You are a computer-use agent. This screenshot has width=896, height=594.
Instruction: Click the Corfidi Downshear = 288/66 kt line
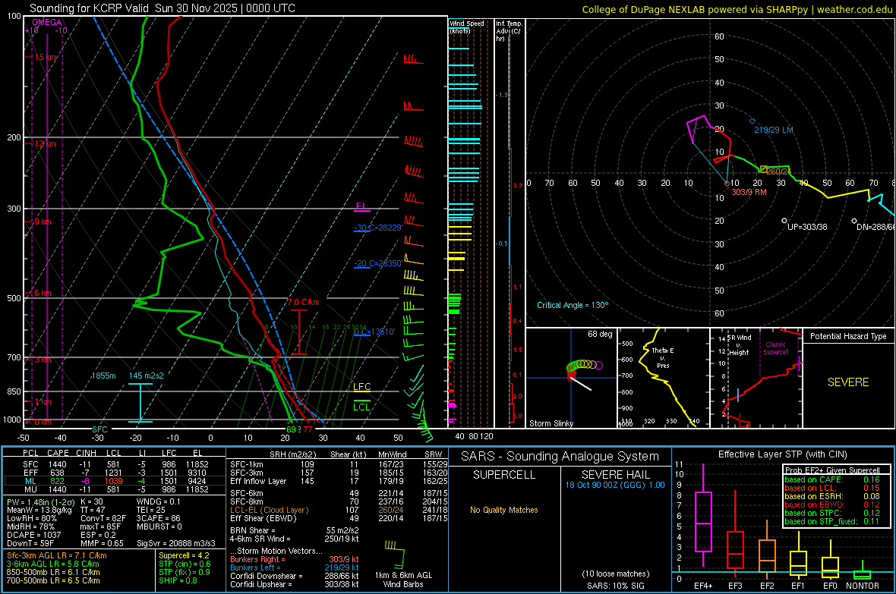295,576
